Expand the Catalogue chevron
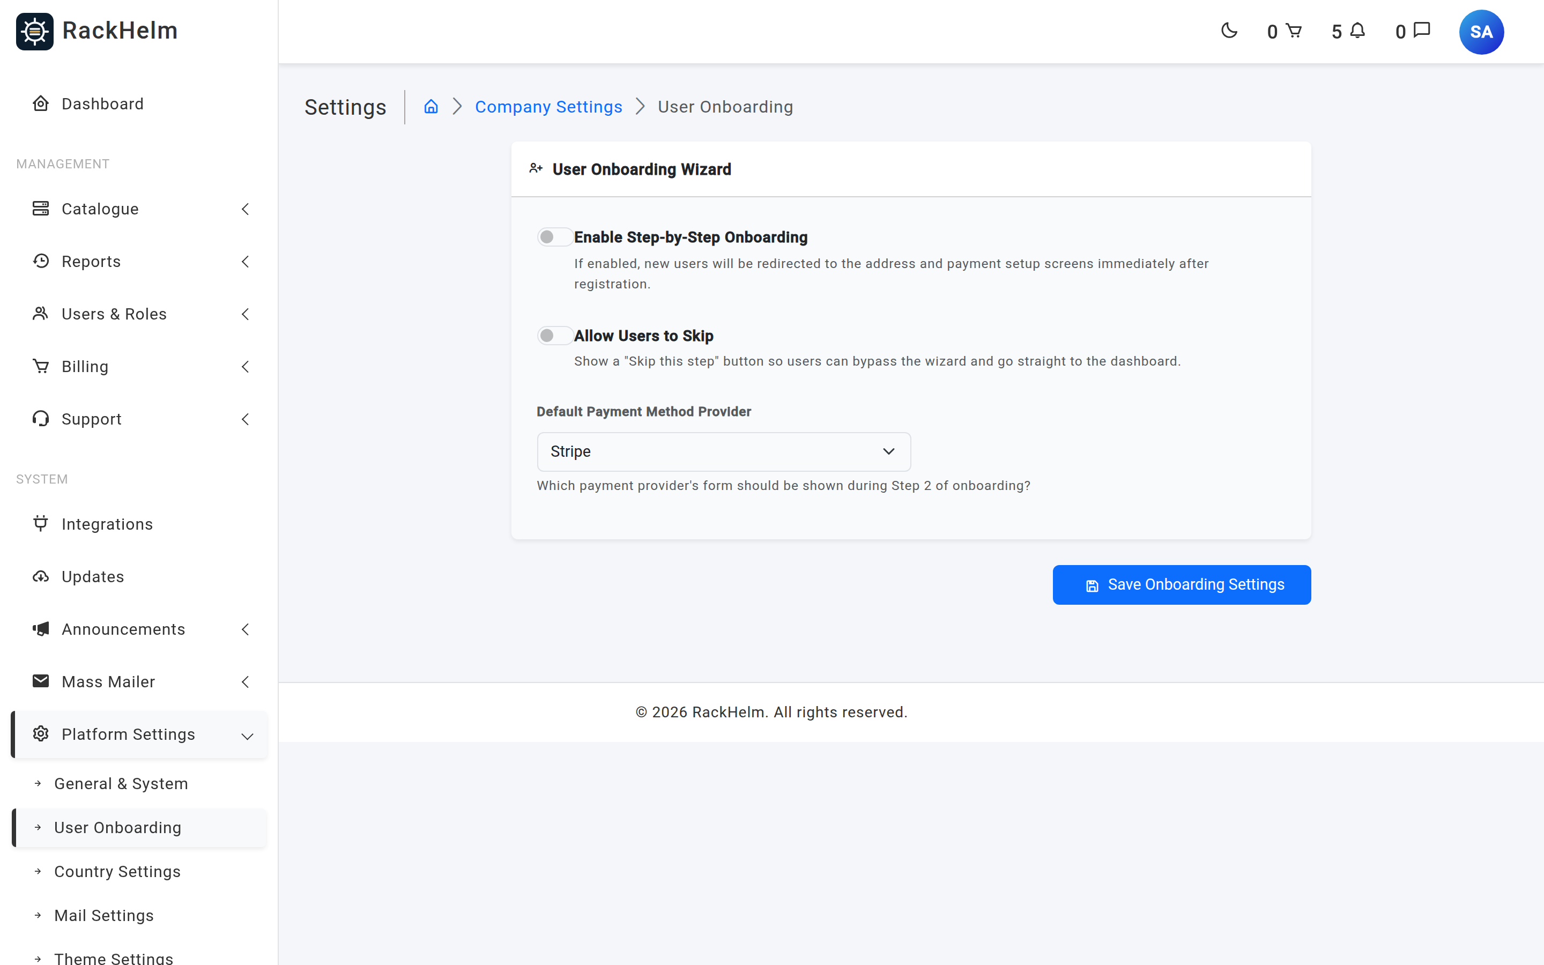The height and width of the screenshot is (965, 1544). point(245,209)
